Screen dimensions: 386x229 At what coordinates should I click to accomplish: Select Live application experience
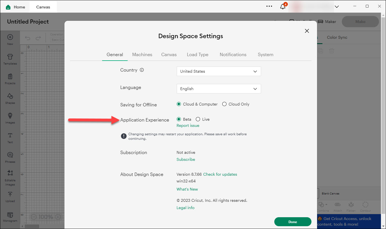(198, 119)
